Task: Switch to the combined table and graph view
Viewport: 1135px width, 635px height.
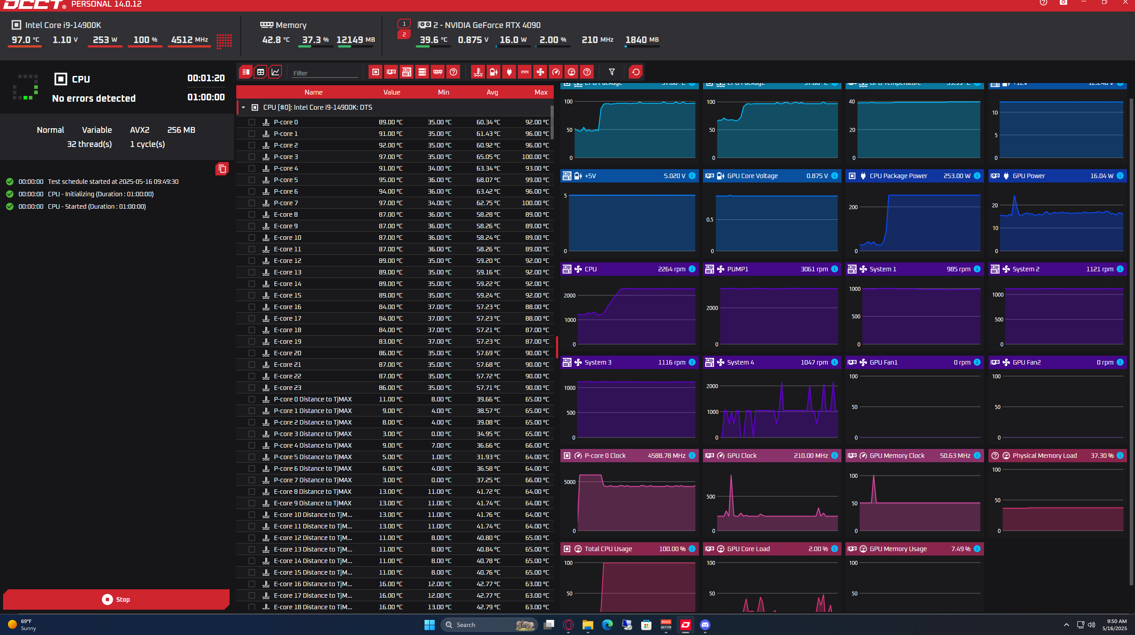Action: (x=246, y=72)
